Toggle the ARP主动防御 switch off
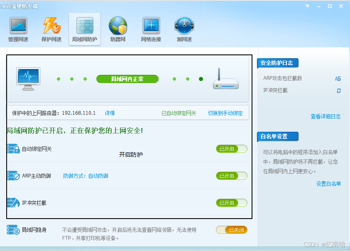The height and width of the screenshot is (251, 350). (x=232, y=176)
